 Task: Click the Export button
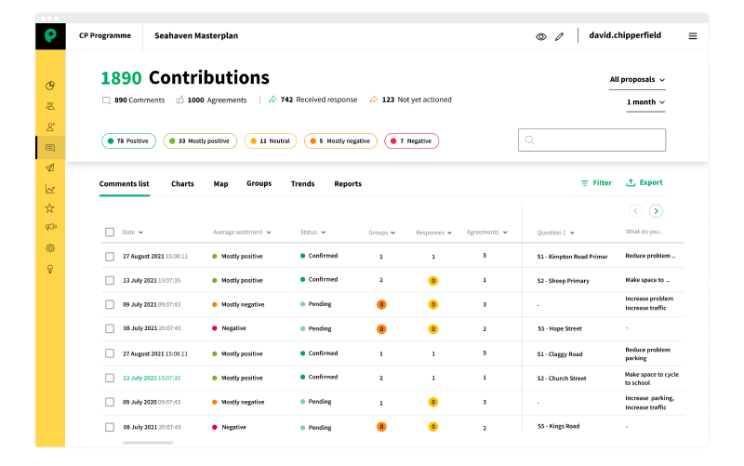coord(644,183)
